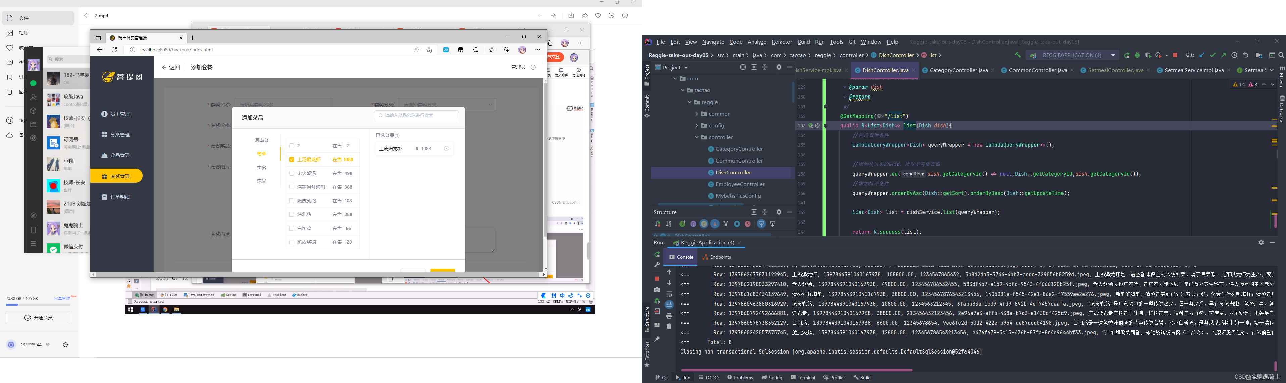Click Edge refresh icon in front browser
The width and height of the screenshot is (1286, 383).
pyautogui.click(x=114, y=49)
